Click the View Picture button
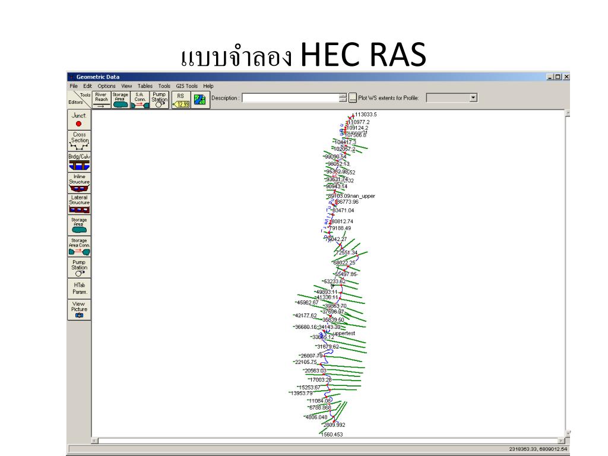The height and width of the screenshot is (456, 608). (79, 309)
